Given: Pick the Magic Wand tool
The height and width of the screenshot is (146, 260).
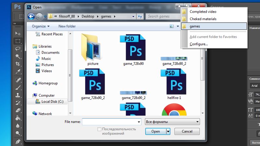Looking at the screenshot, I should [x=18, y=56].
